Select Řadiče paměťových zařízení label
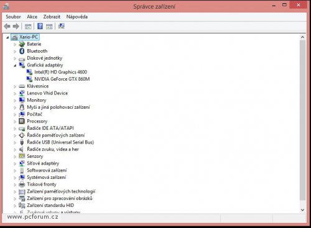Screen dimensions: 311x228 (x=56, y=135)
